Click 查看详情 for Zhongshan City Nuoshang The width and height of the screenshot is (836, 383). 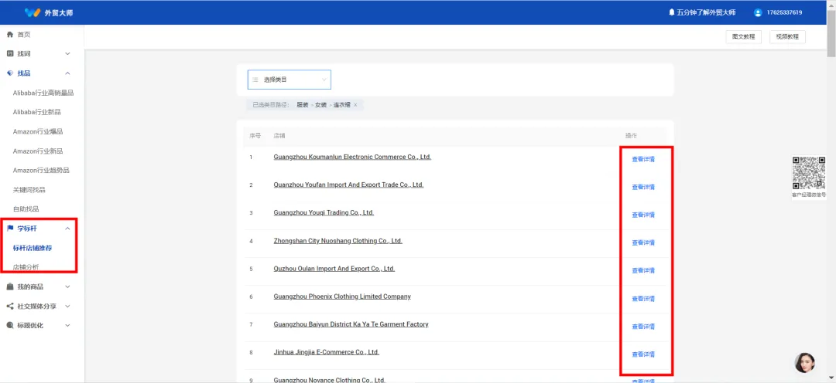point(643,242)
